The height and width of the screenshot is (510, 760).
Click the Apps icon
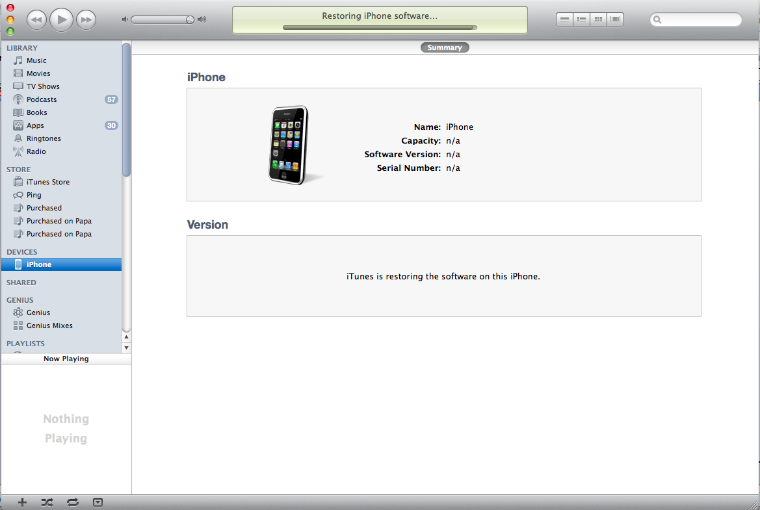tap(18, 125)
